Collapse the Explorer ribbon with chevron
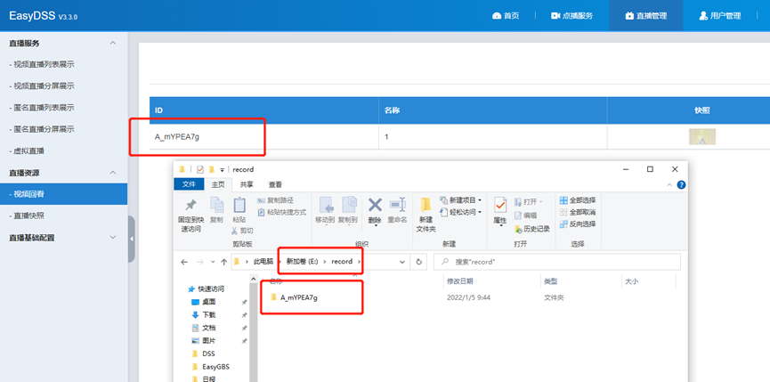 669,184
